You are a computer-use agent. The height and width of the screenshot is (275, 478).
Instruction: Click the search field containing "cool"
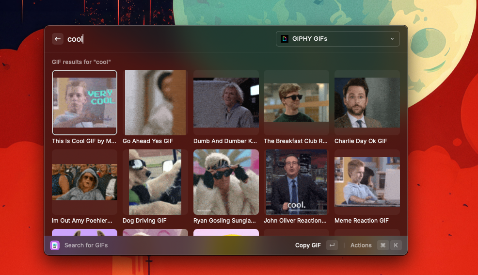(x=165, y=39)
